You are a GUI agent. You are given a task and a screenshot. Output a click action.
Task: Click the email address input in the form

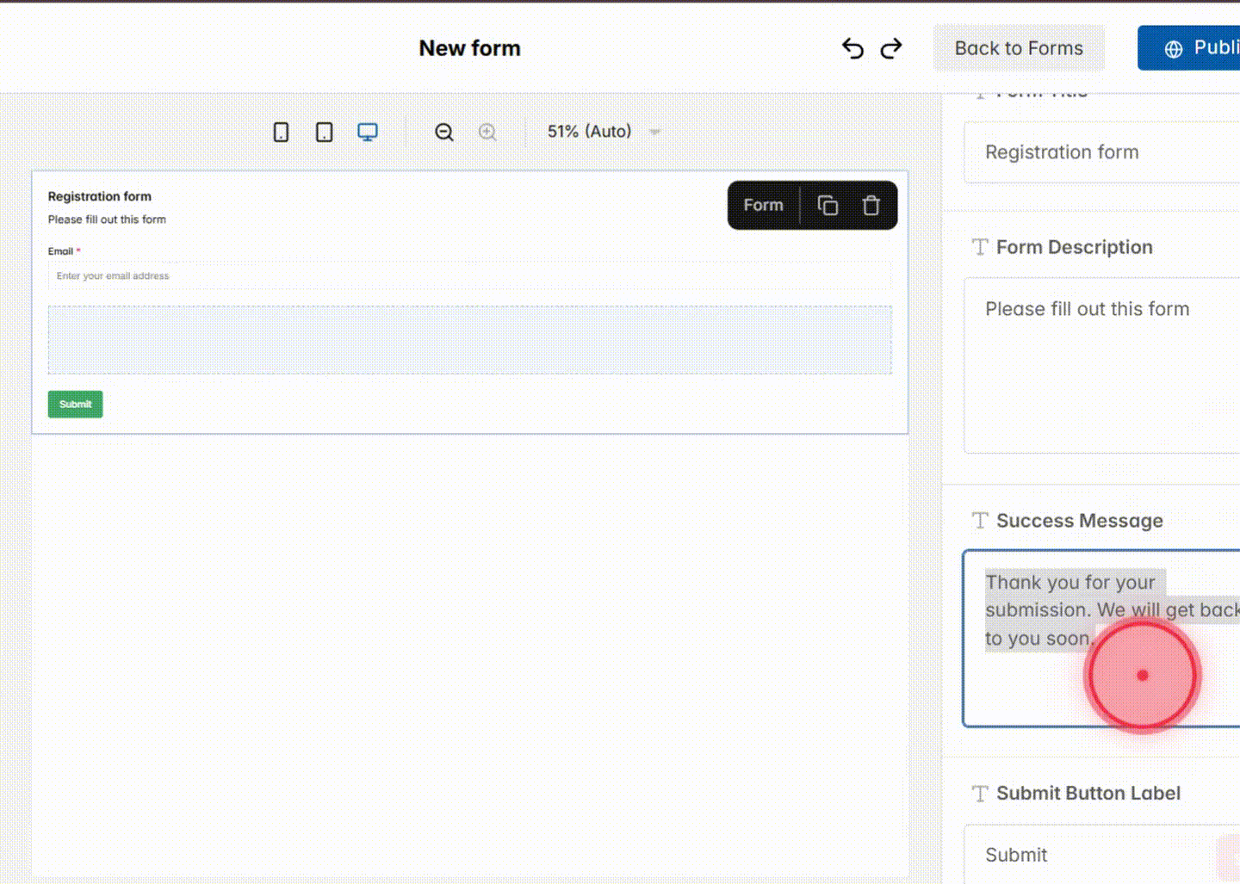469,275
